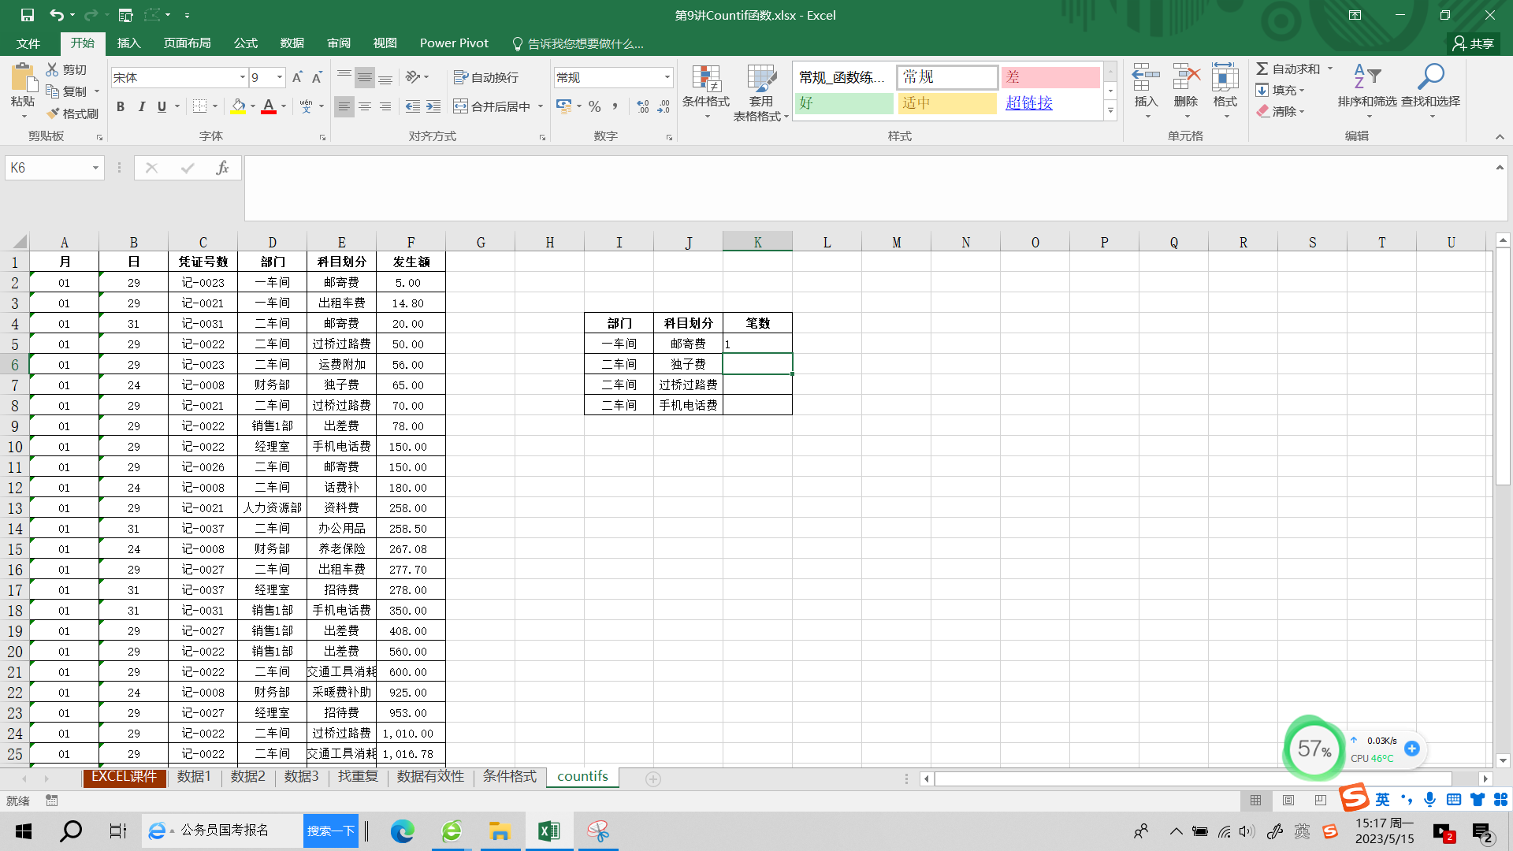
Task: Click the Insert Function fx icon
Action: (222, 168)
